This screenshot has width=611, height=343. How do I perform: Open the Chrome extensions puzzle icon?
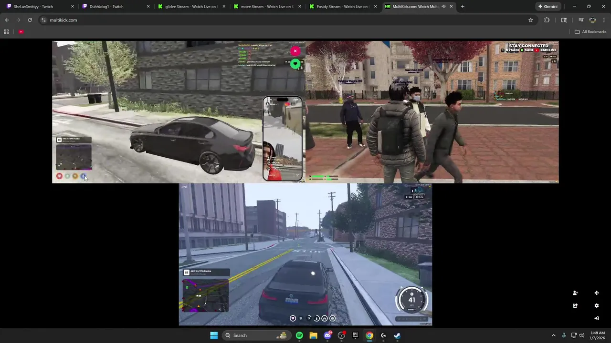(x=547, y=20)
